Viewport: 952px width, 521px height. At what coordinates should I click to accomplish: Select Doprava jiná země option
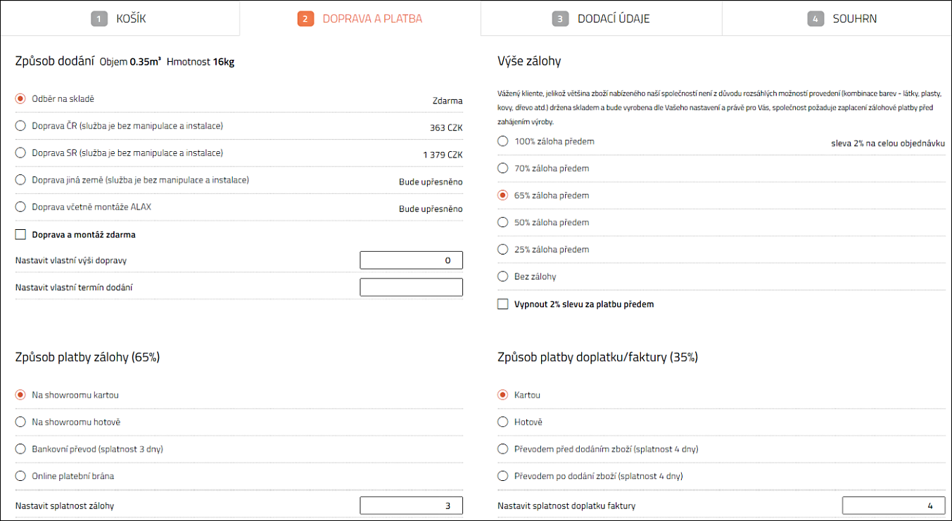coord(20,180)
